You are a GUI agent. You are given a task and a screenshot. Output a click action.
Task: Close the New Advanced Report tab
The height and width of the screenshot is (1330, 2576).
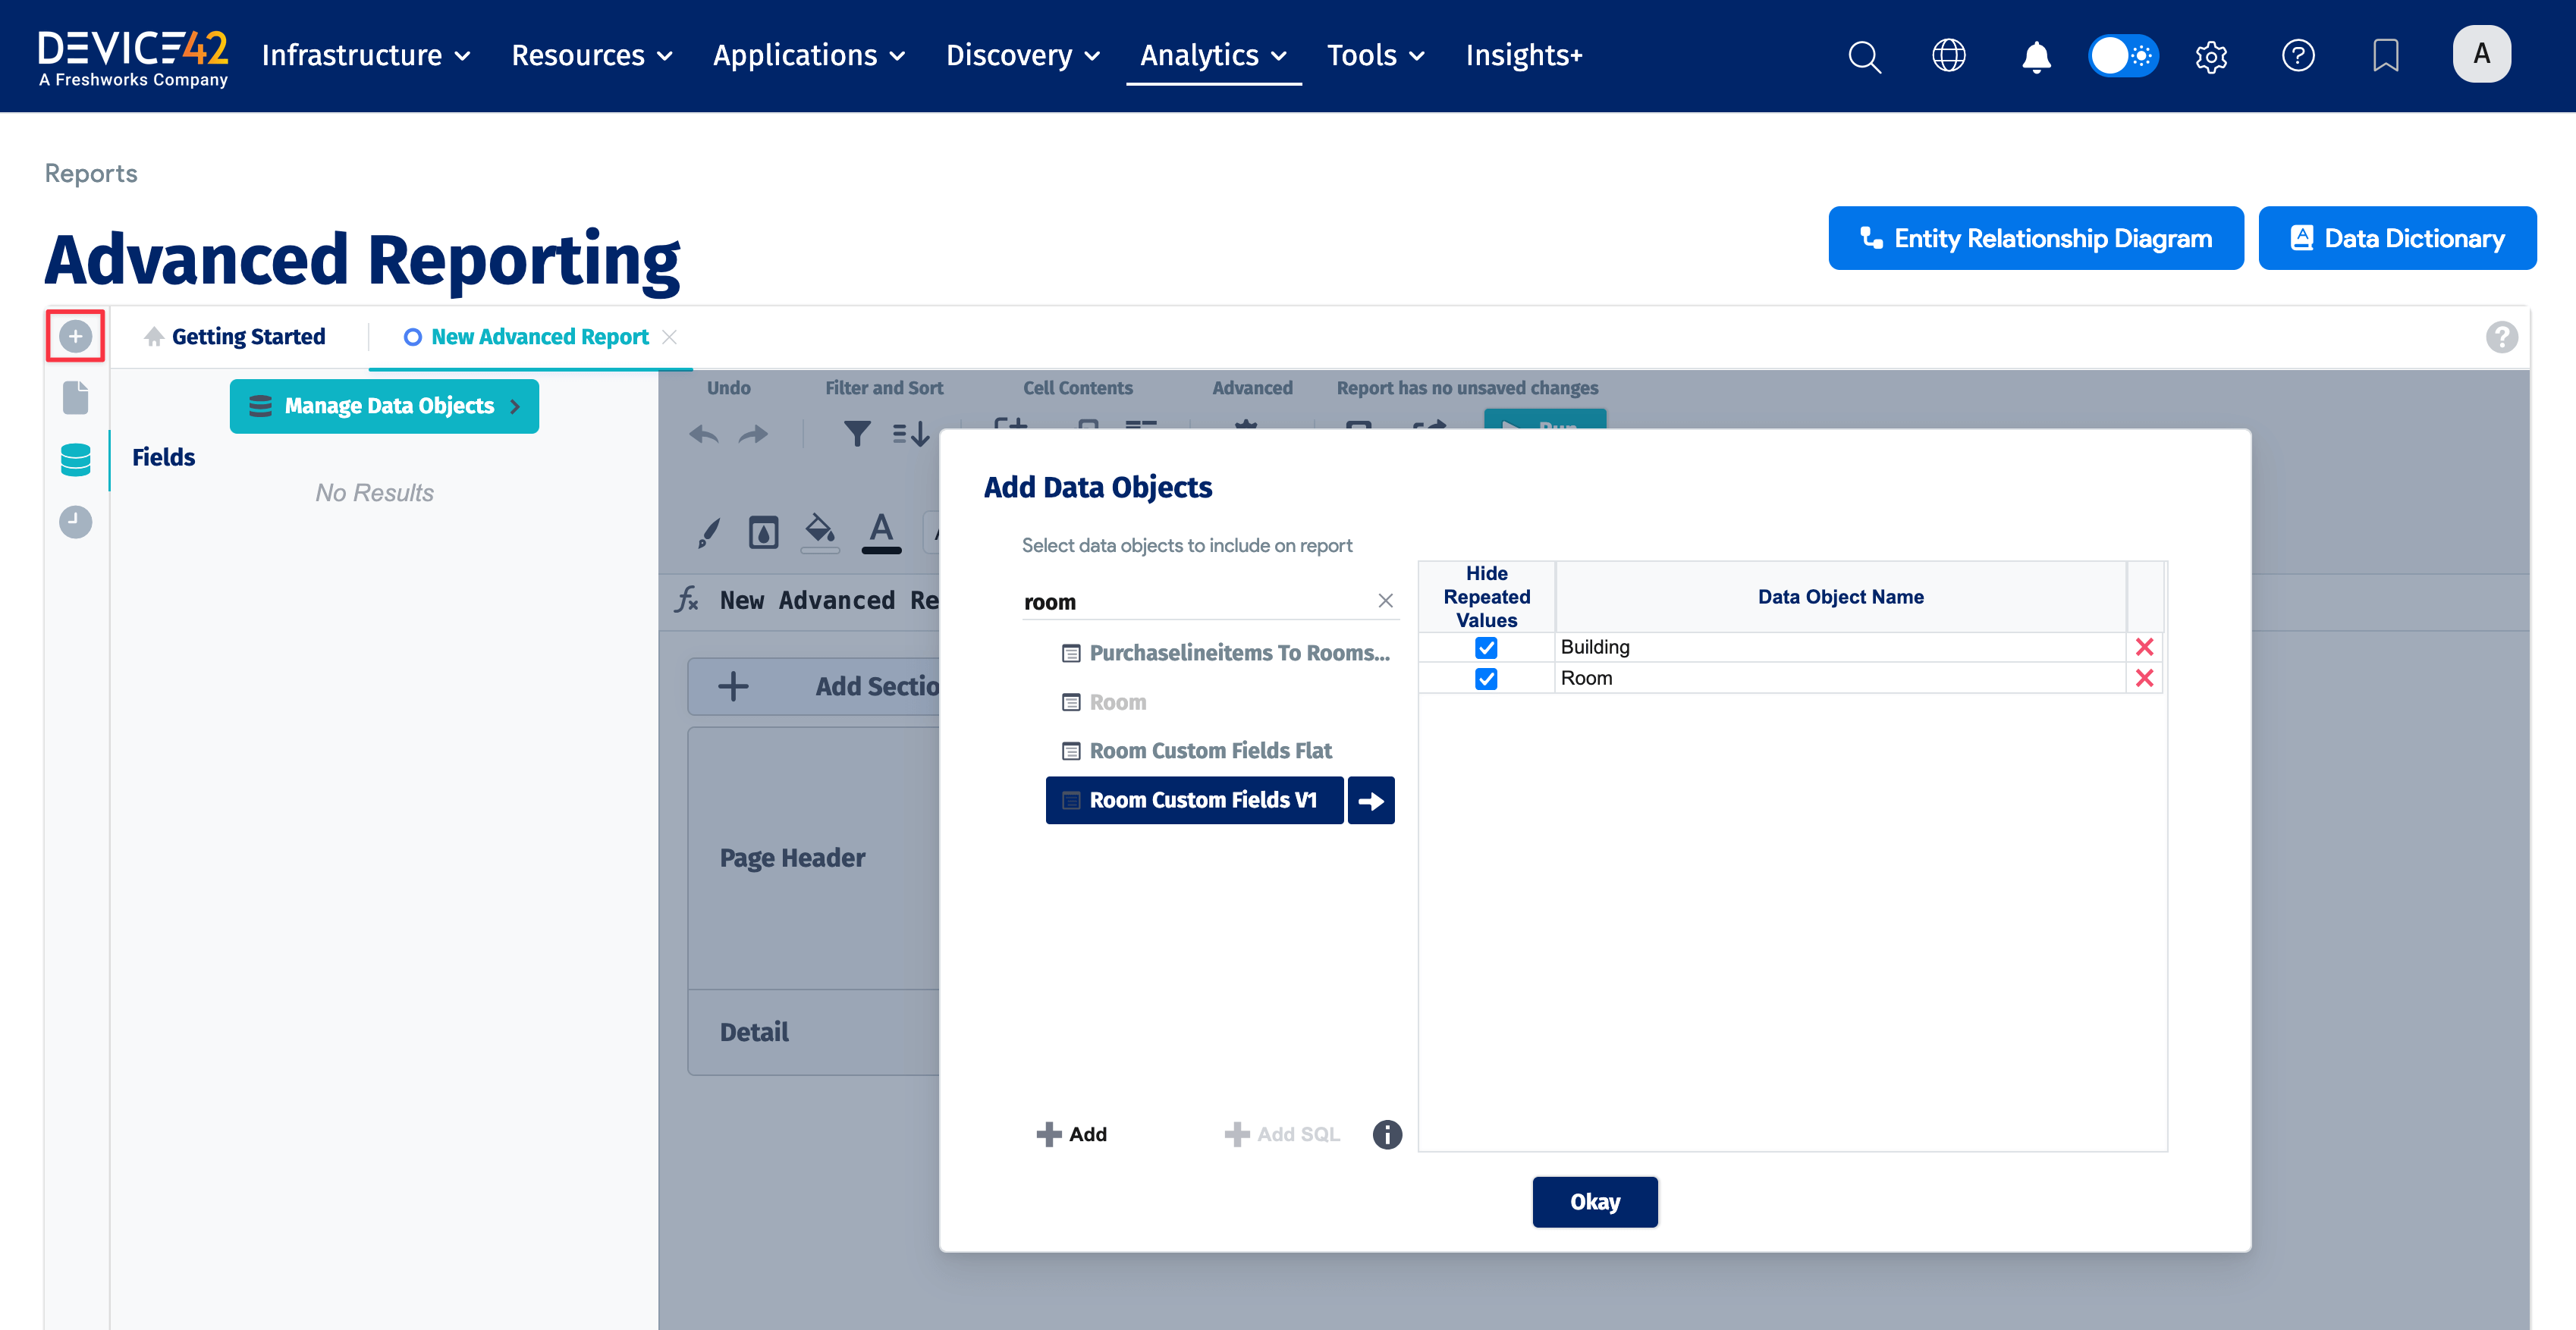[670, 337]
